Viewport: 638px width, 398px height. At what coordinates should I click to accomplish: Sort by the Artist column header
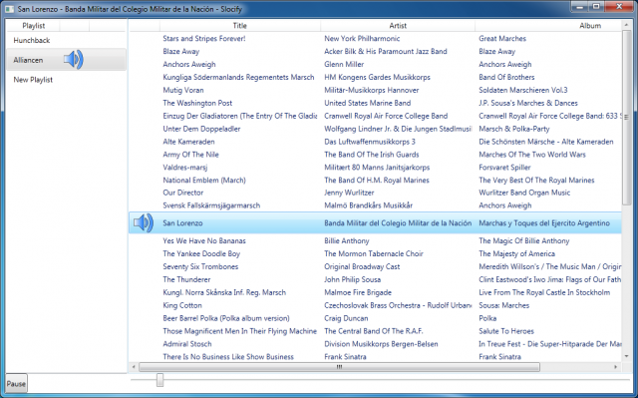point(398,26)
